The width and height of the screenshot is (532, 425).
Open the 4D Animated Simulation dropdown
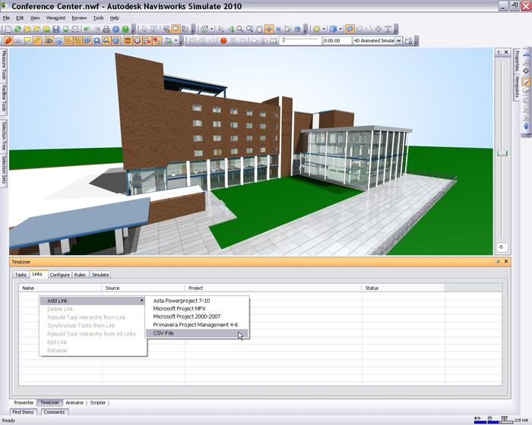pos(399,40)
